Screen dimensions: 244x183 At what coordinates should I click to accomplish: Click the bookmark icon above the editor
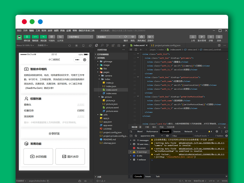coord(136,49)
